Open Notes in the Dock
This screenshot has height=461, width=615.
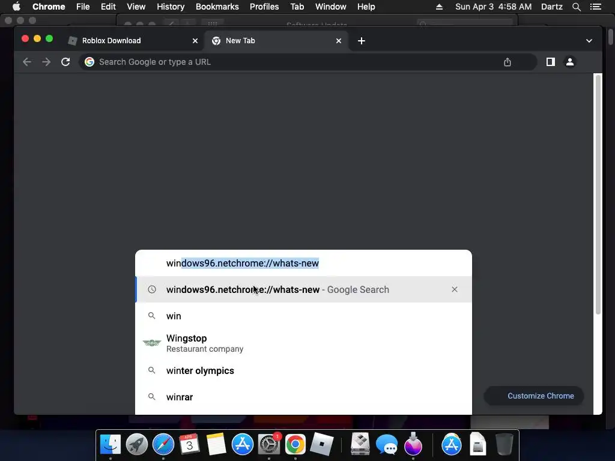click(216, 444)
